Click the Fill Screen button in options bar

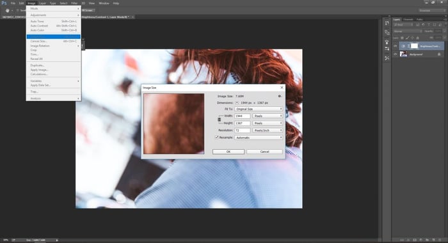88,10
